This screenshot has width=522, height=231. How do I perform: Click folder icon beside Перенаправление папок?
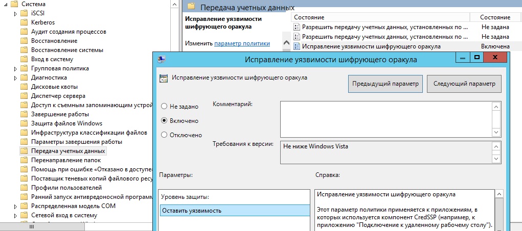pyautogui.click(x=24, y=160)
